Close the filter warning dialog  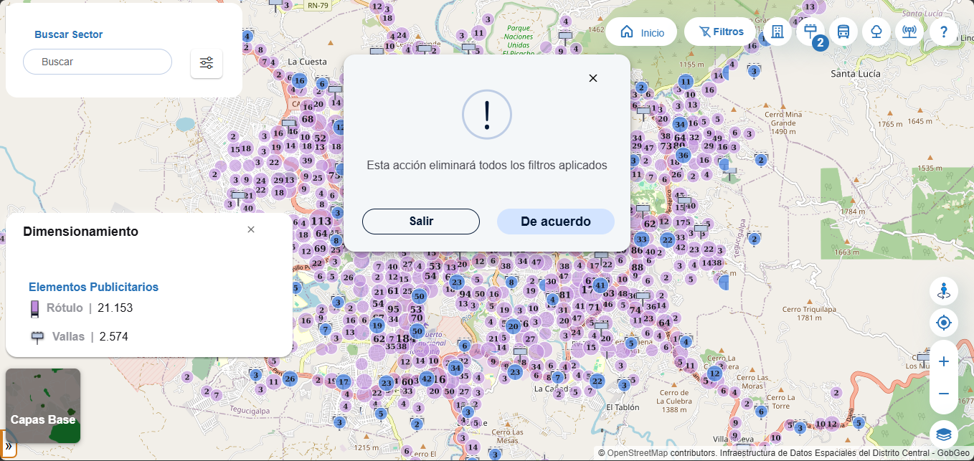click(593, 78)
